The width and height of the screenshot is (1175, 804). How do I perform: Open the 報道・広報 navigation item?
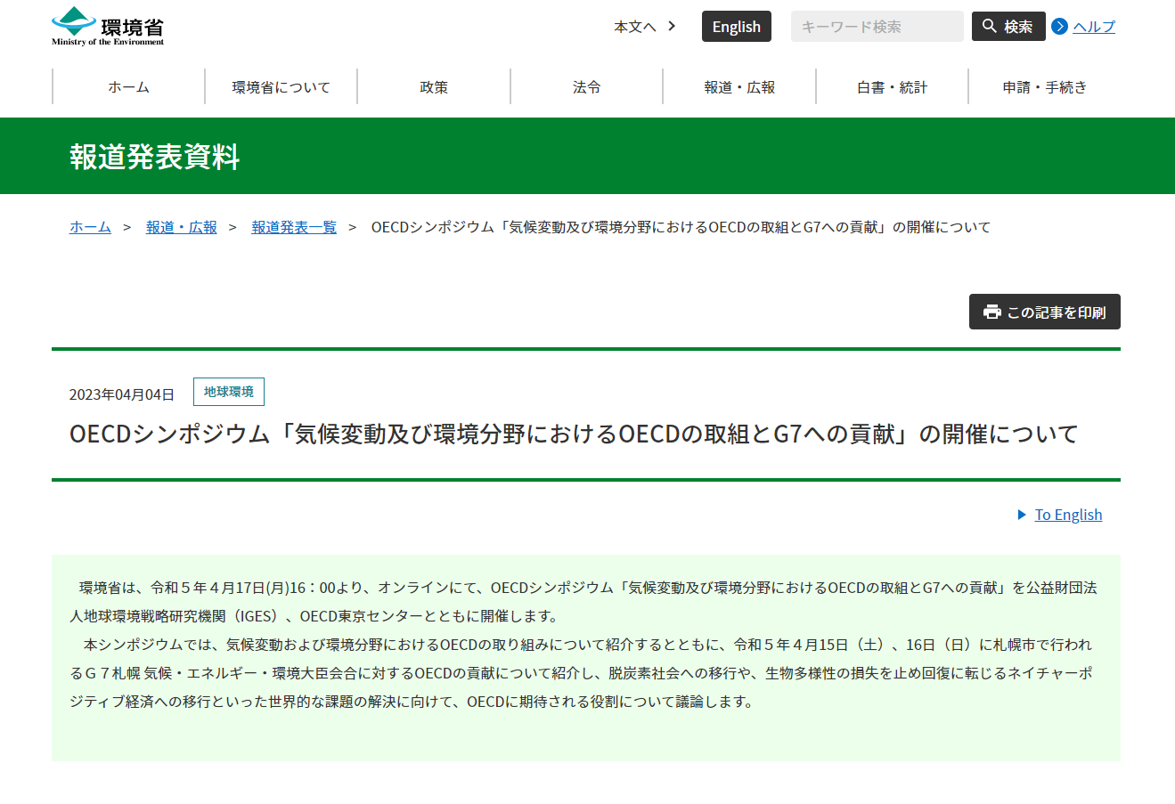pyautogui.click(x=739, y=87)
